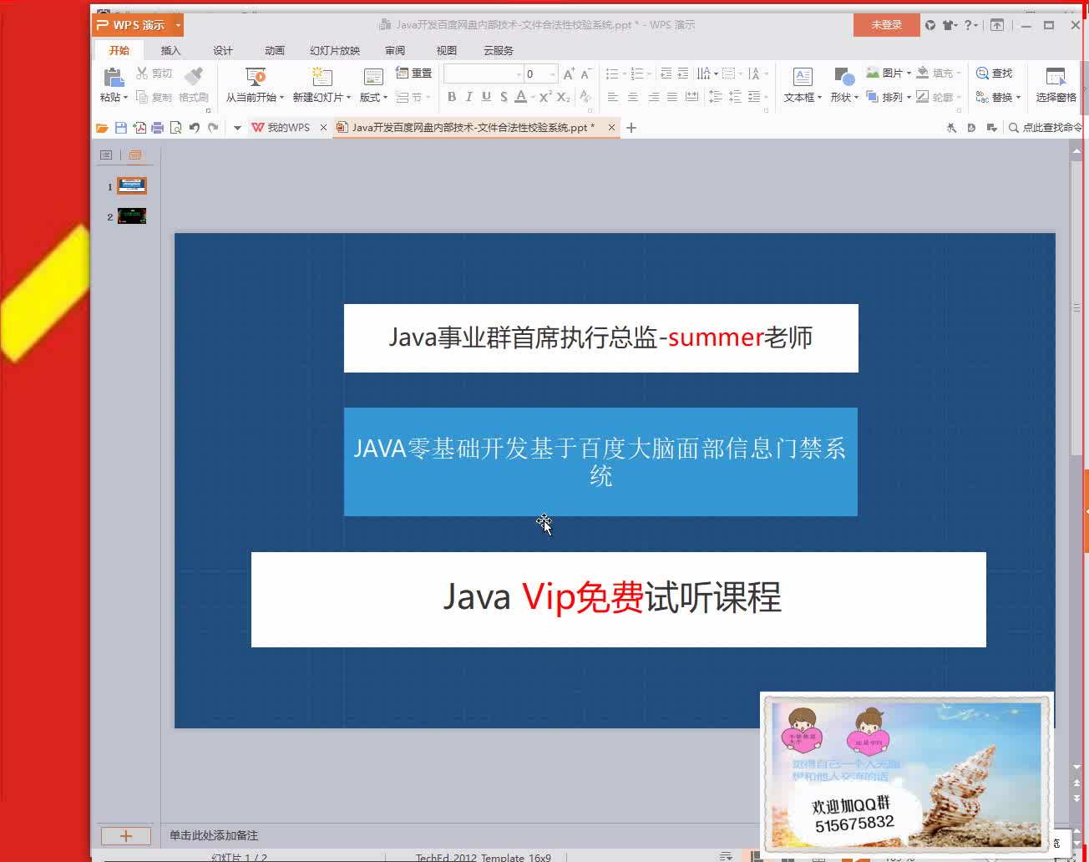Viewport: 1089px width, 862px height.
Task: Select slide 2 thumbnail
Action: pos(132,216)
